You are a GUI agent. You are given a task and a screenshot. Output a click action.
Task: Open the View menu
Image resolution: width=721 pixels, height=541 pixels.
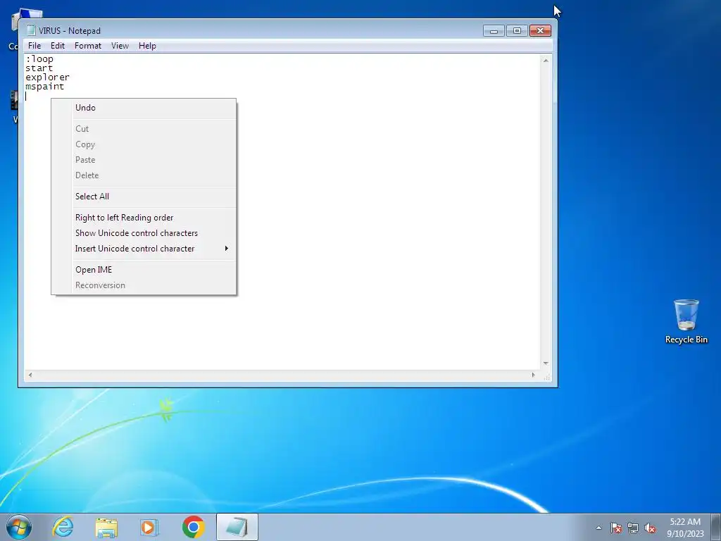click(x=120, y=46)
